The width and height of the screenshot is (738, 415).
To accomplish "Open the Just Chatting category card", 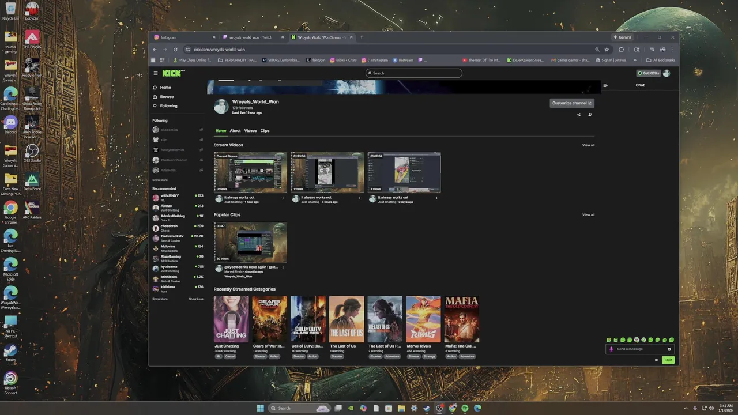I will [231, 319].
